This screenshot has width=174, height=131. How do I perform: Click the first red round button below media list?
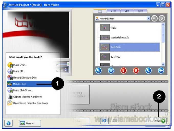pos(123,70)
